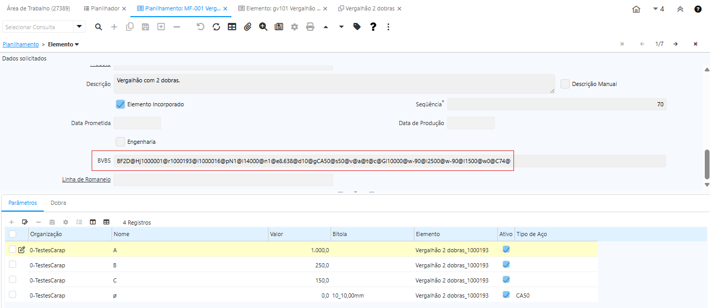Click the home icon at top right
Screen dimensions: 710x308
[x=636, y=9]
